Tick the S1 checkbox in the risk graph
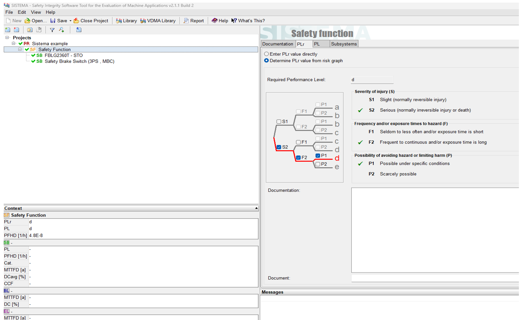Screen dimensions: 520x320 click(279, 122)
